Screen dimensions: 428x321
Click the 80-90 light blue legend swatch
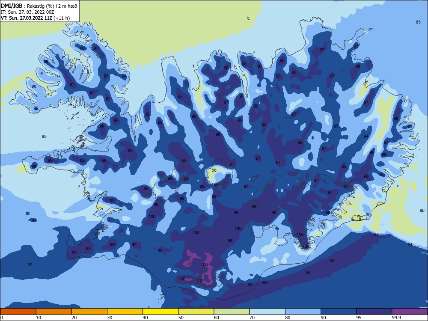click(x=303, y=312)
